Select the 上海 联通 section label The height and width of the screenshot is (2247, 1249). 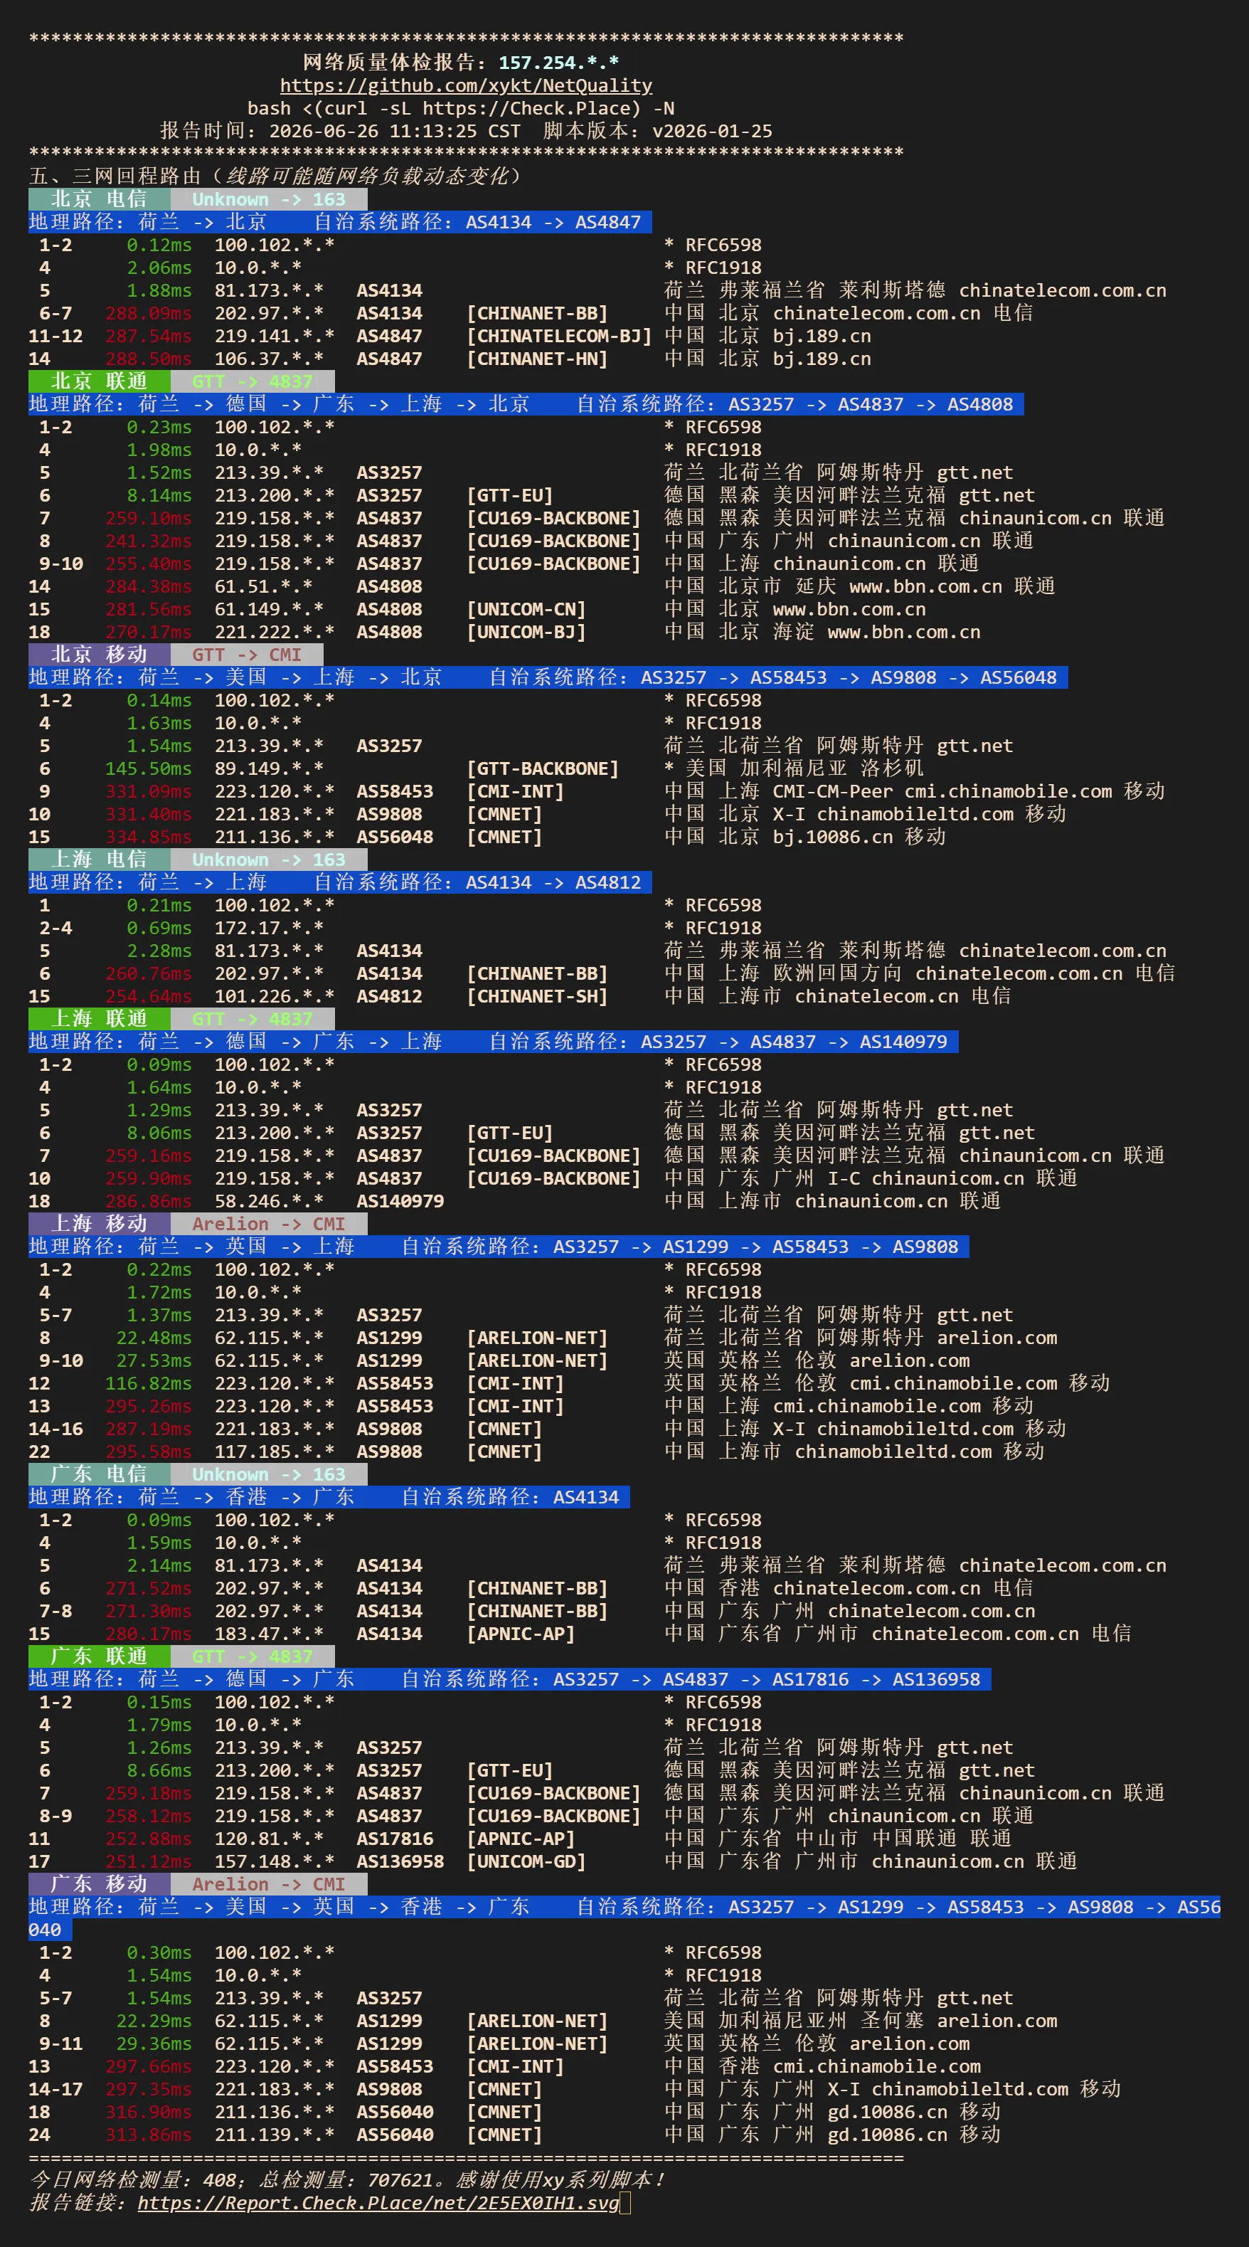[x=99, y=1019]
